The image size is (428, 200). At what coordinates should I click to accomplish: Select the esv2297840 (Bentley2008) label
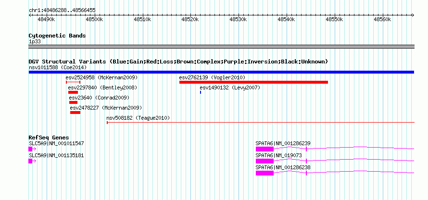102,87
